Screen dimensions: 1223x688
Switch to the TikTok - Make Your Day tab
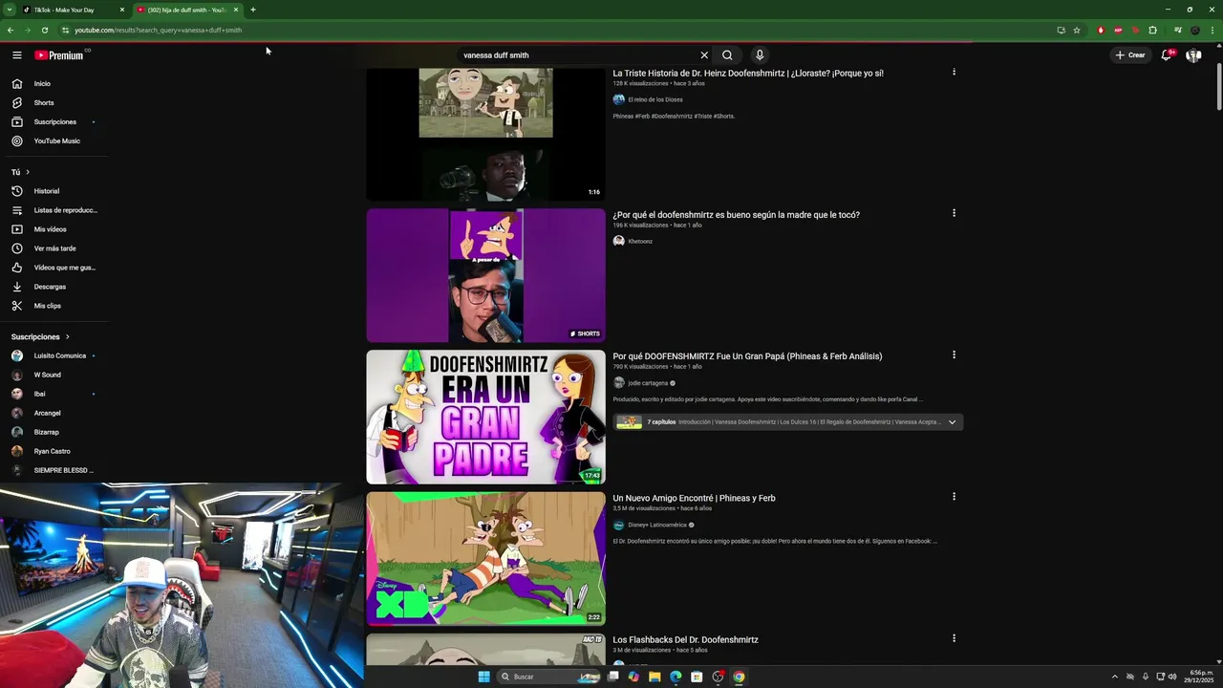[x=63, y=10]
